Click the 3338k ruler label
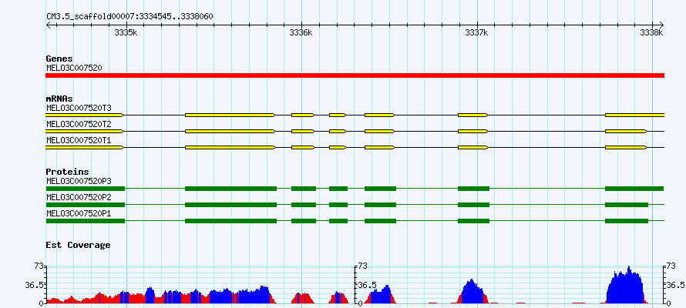Screen dimensions: 686x308 tap(651, 32)
